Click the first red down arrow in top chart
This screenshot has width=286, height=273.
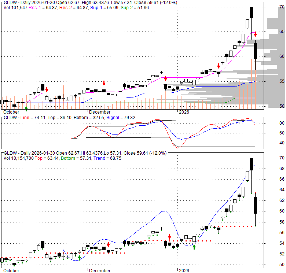point(47,89)
